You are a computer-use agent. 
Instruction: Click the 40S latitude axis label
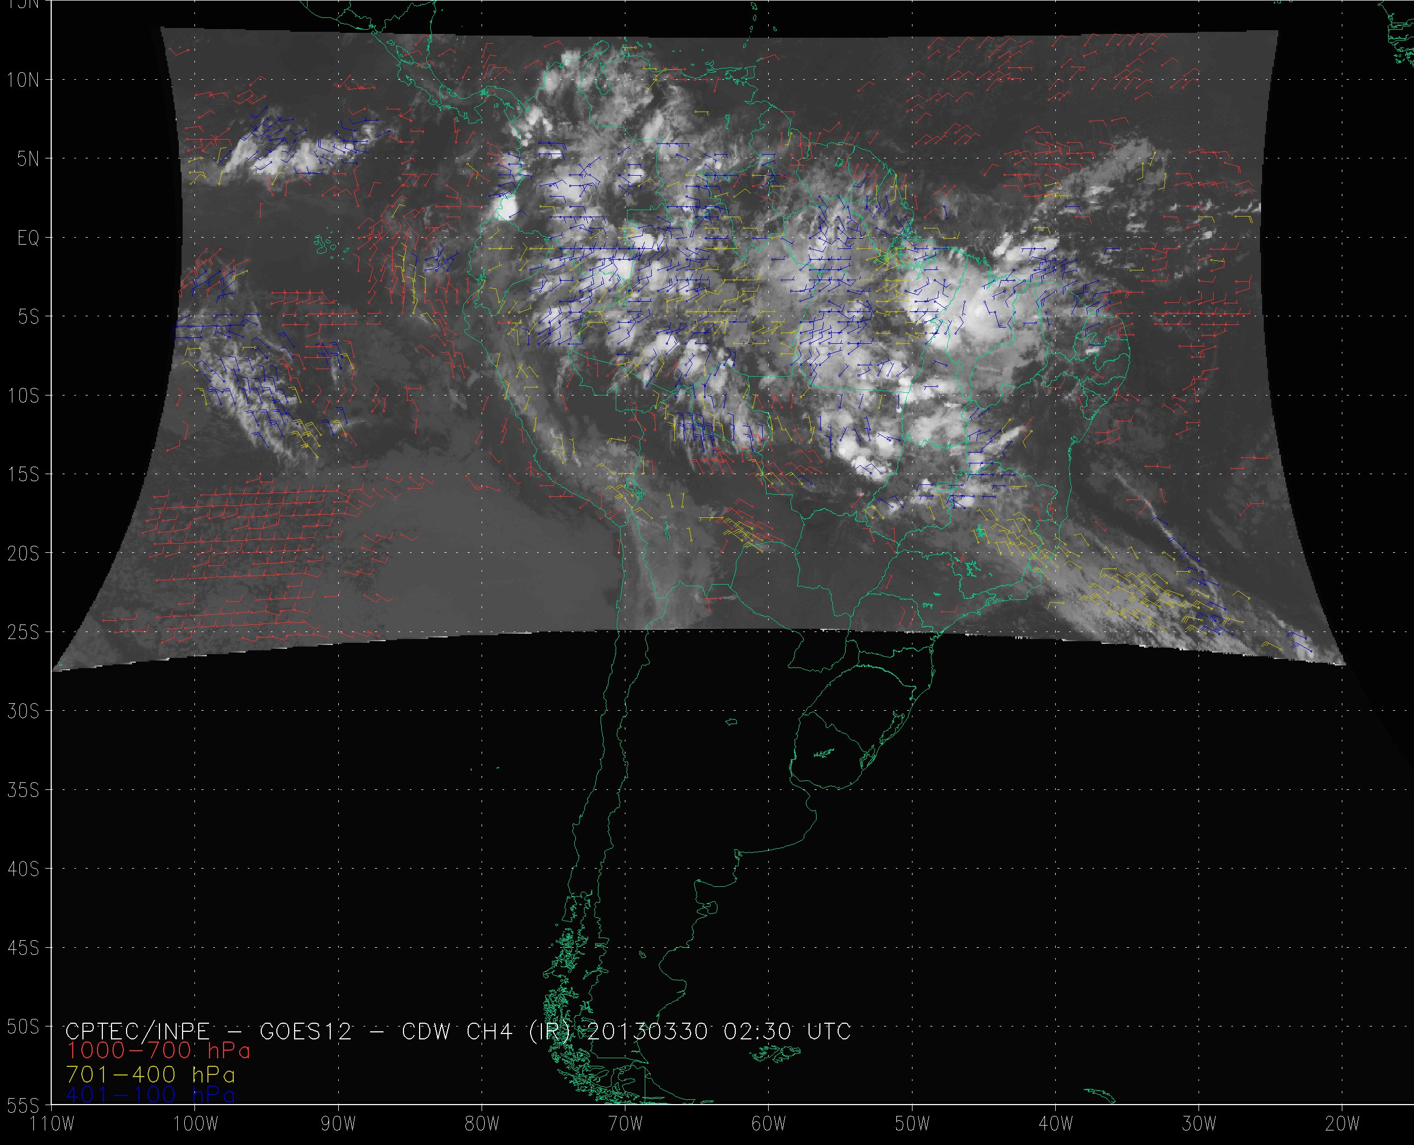pos(23,869)
